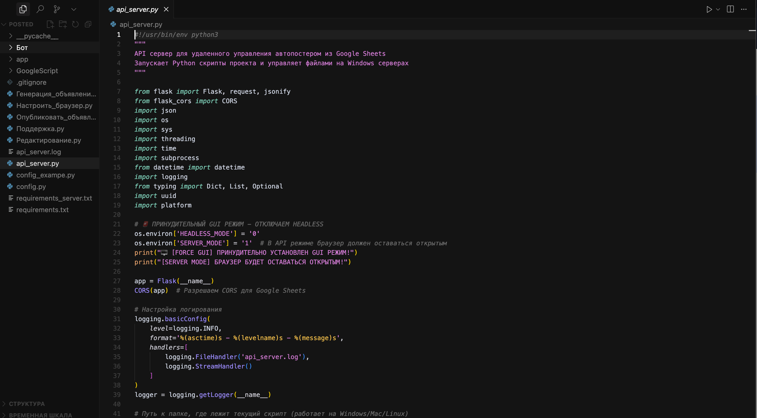Open the Search view icon
The height and width of the screenshot is (418, 757).
click(40, 9)
